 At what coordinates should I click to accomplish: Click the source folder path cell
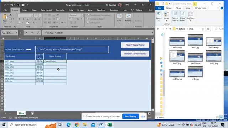point(72,49)
